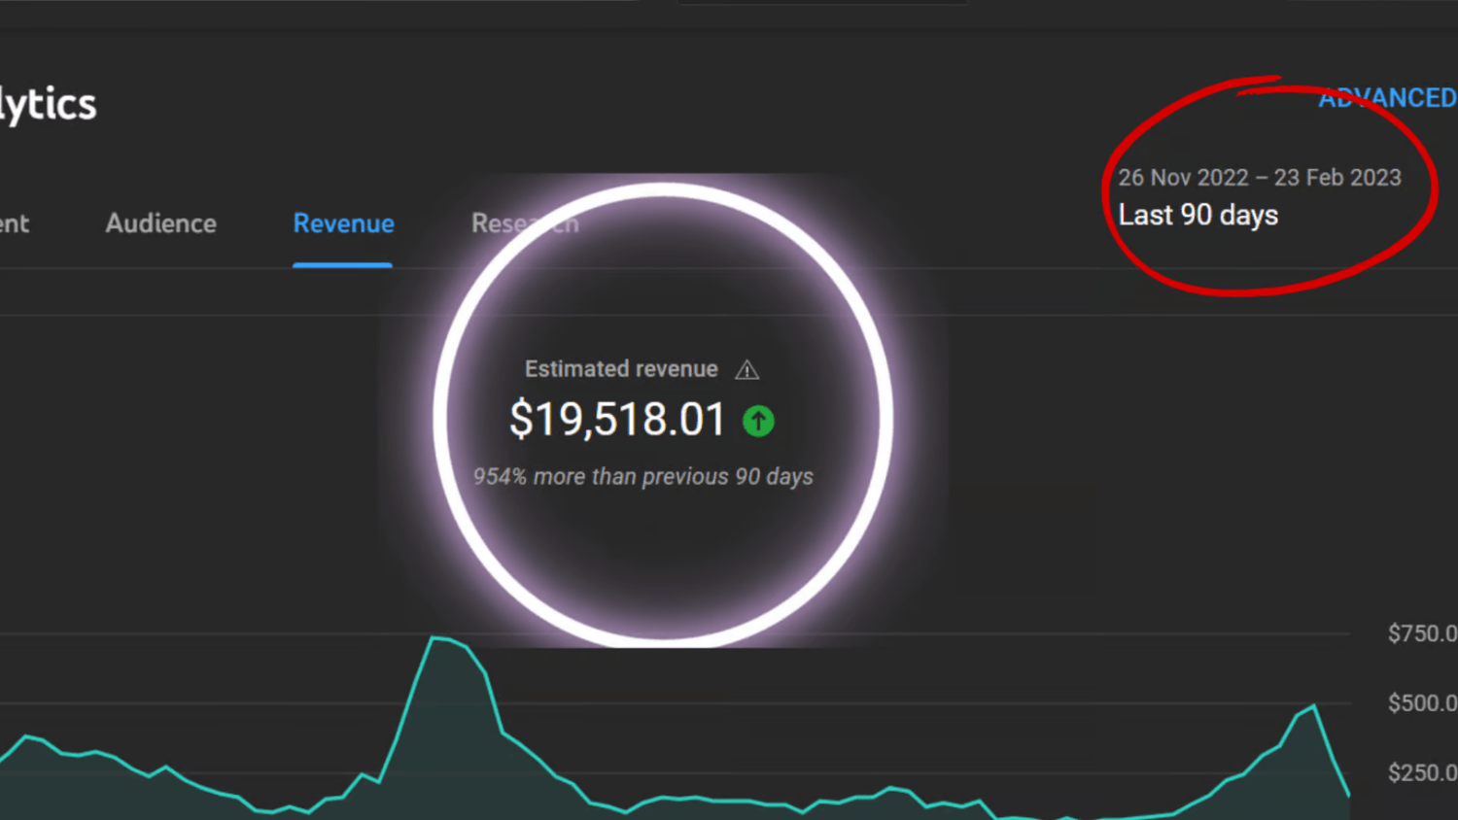Viewport: 1458px width, 820px height.
Task: Click the chart's second peak near the right
Action: pyautogui.click(x=1313, y=706)
